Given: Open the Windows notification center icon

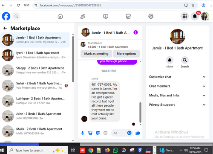Looking at the screenshot, I should click(x=206, y=150).
